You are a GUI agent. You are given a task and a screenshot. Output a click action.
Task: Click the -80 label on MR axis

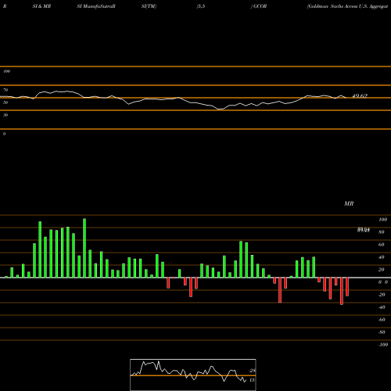click(x=382, y=332)
